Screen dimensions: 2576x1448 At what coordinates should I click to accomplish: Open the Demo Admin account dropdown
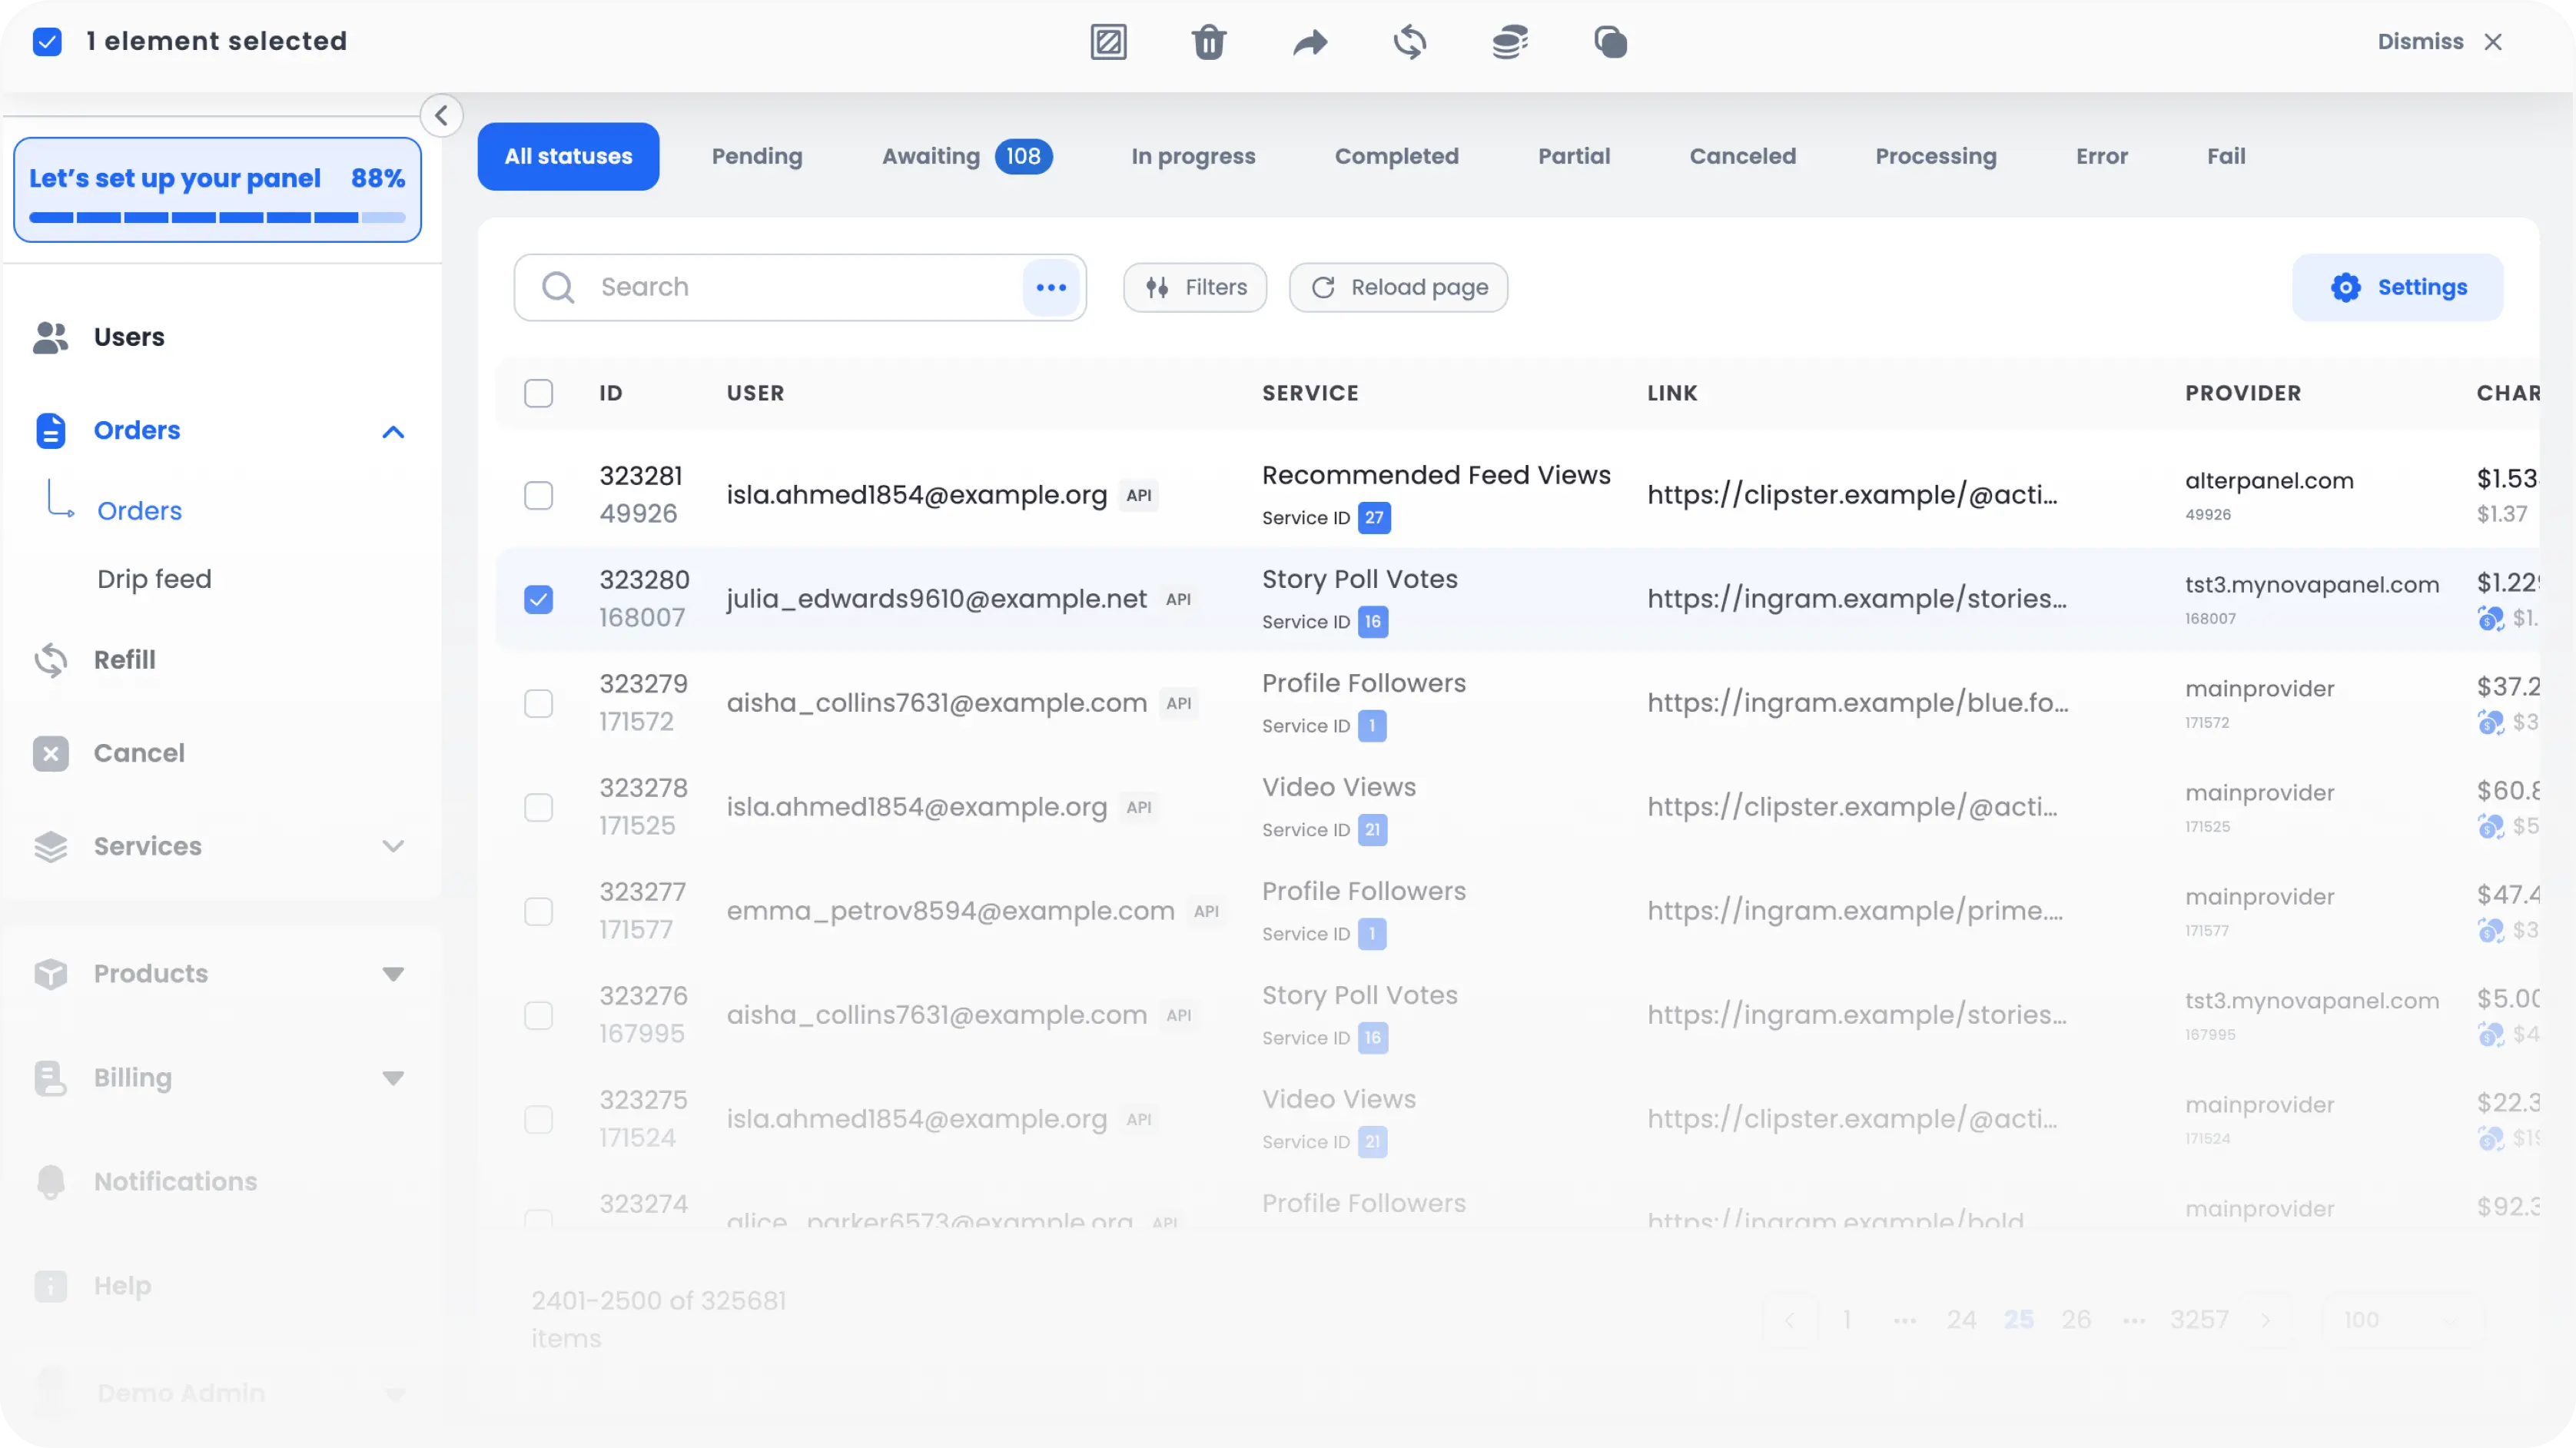[x=395, y=1394]
